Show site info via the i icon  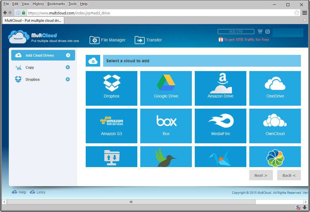click(18, 13)
